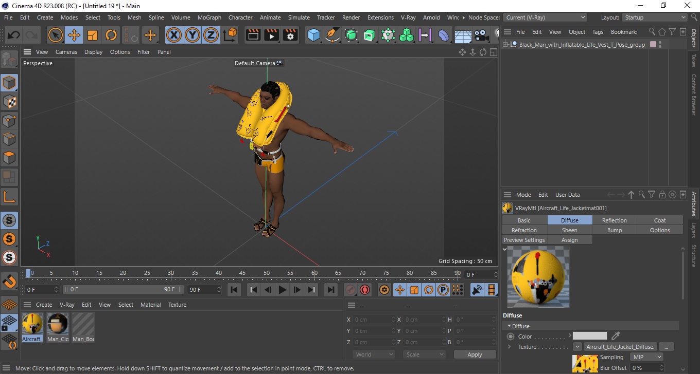Image resolution: width=700 pixels, height=374 pixels.
Task: Open the Layout dropdown showing Startup
Action: pos(654,17)
